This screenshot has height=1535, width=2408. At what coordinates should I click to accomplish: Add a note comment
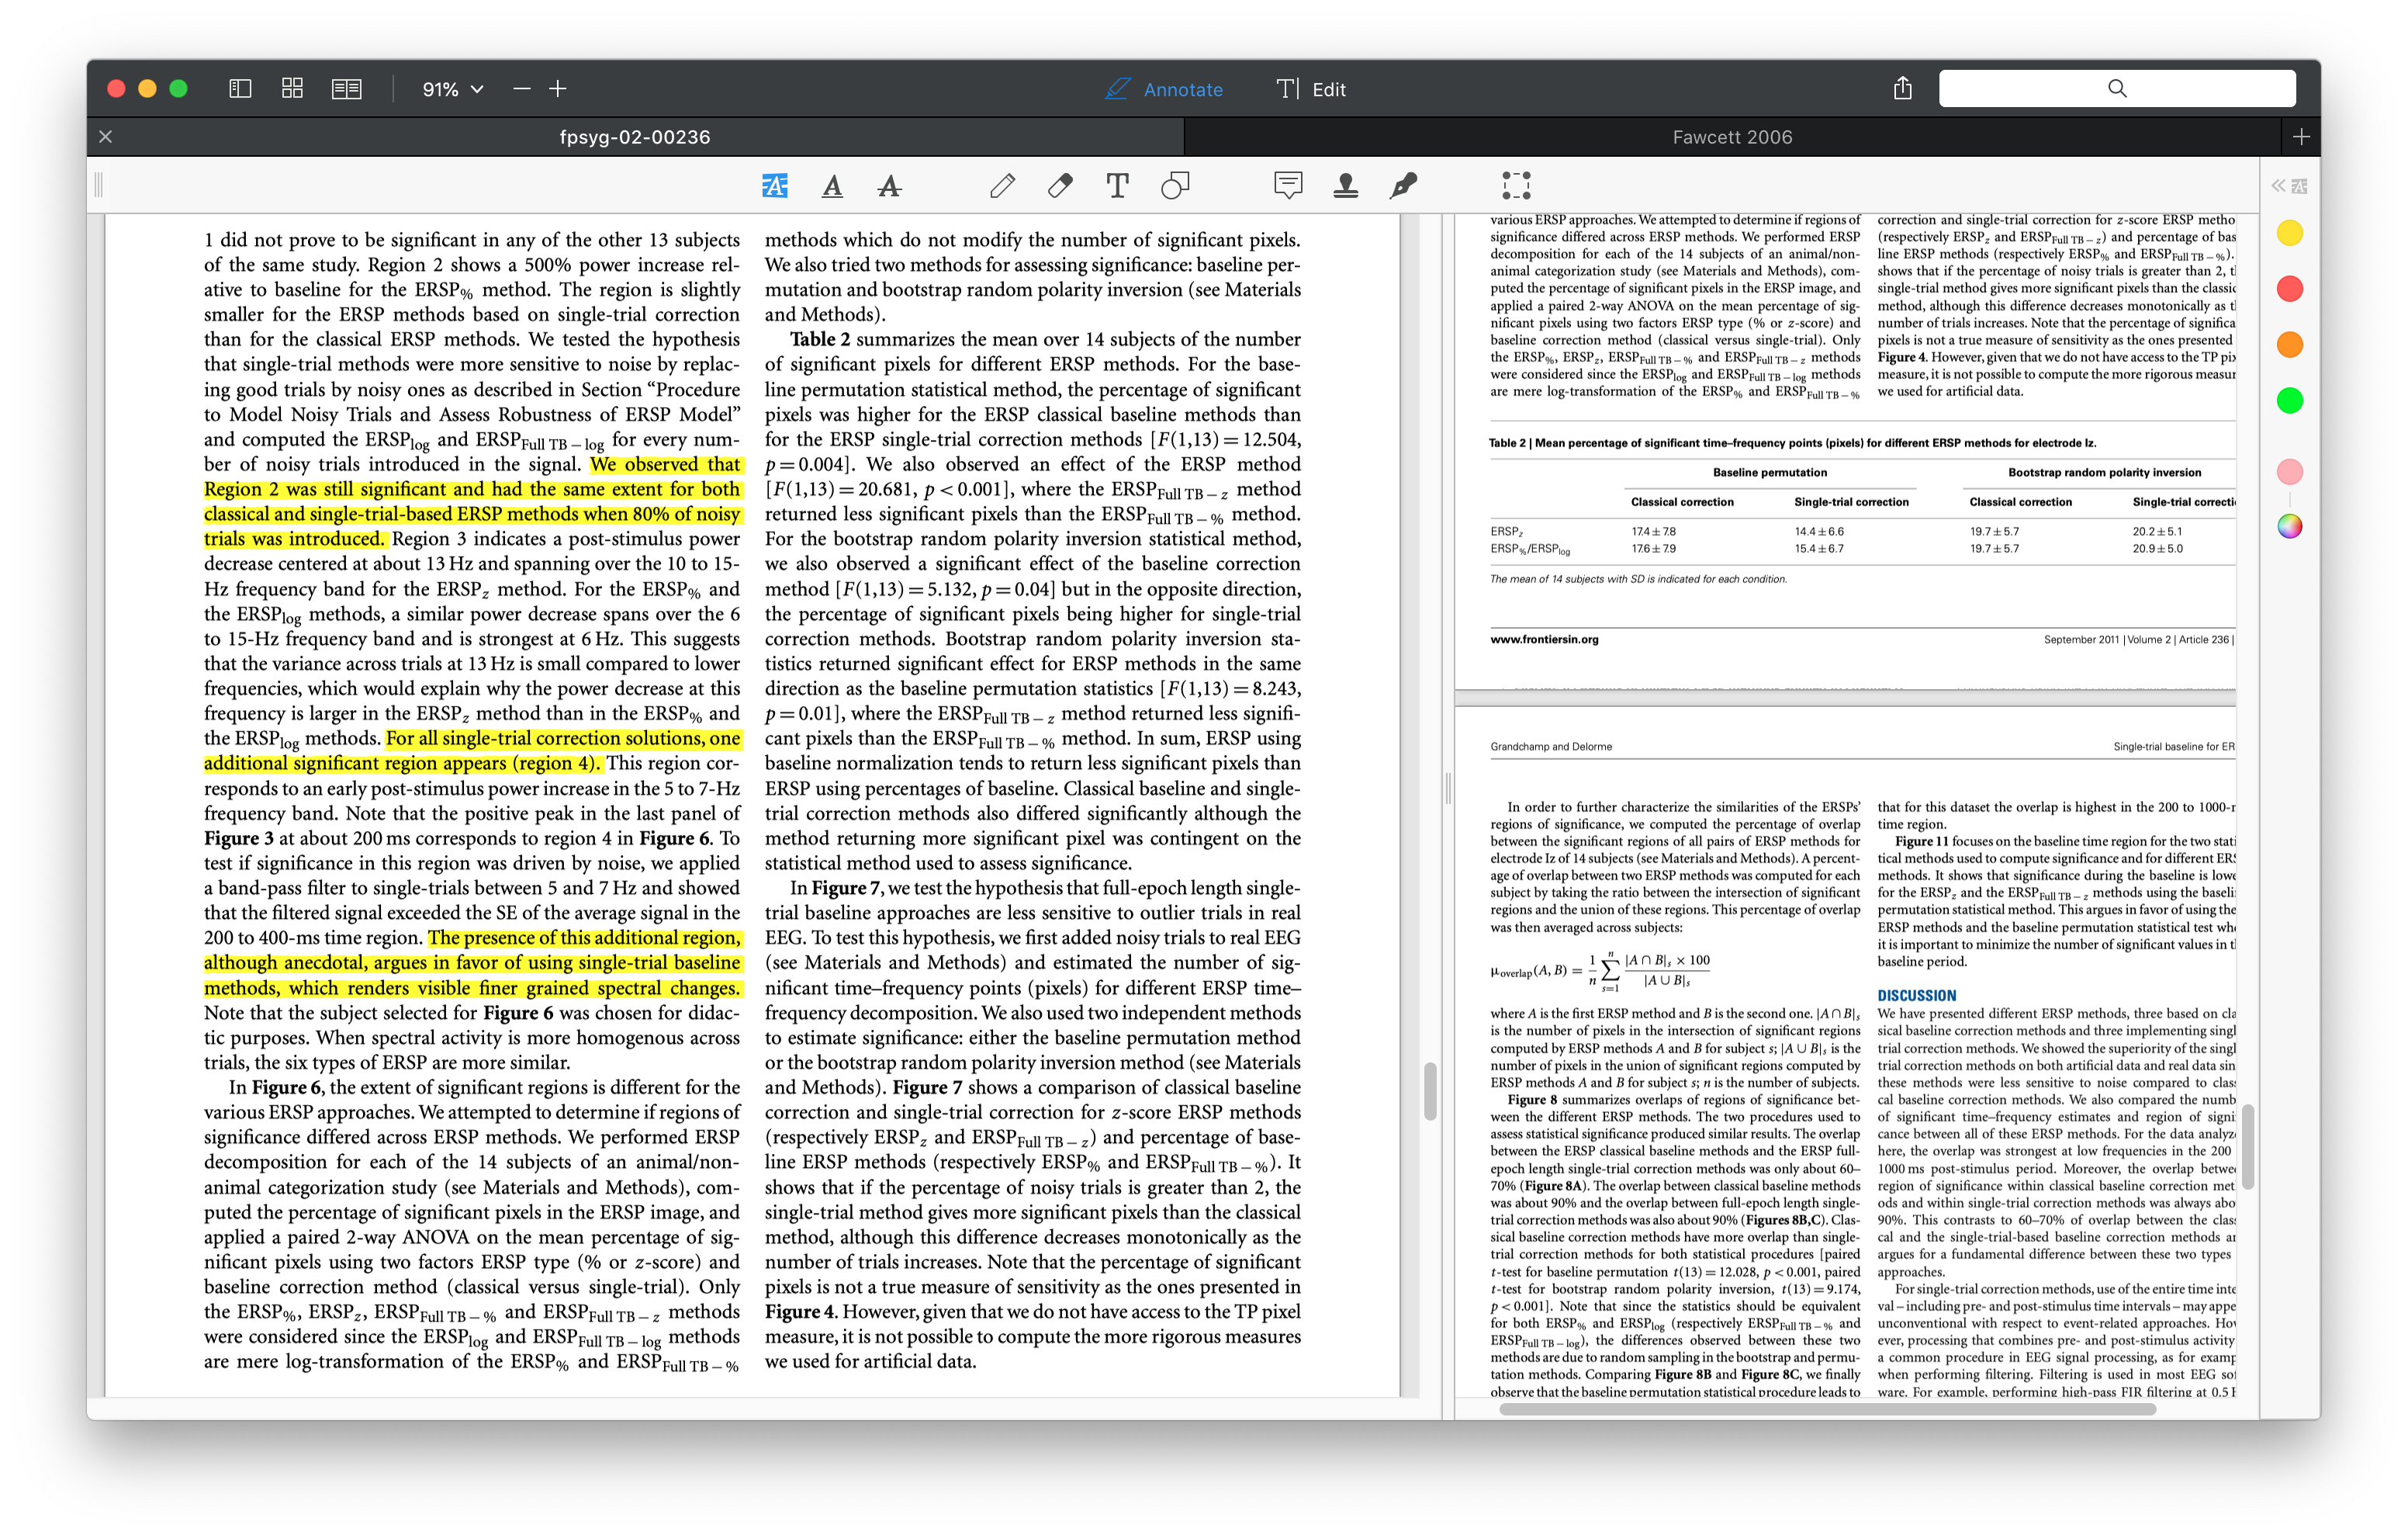(x=1288, y=185)
